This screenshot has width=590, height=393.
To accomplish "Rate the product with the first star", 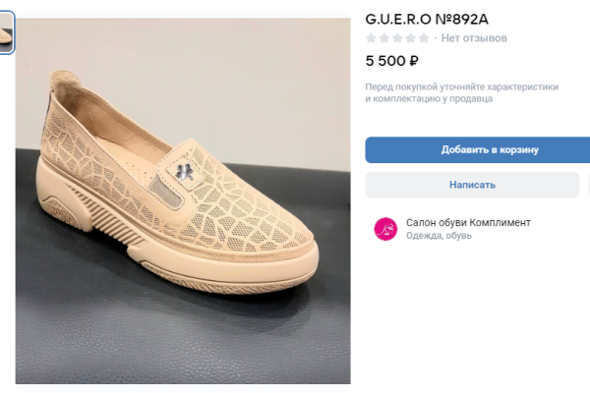I will coord(371,38).
